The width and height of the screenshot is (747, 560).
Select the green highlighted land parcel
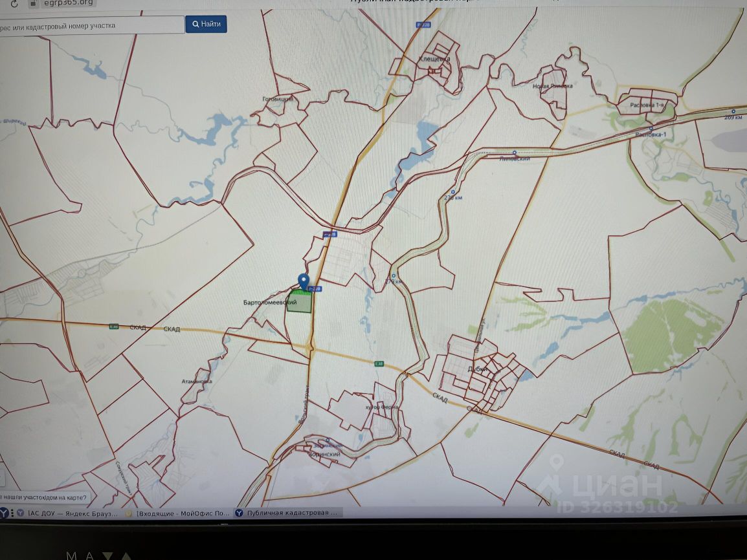click(299, 303)
